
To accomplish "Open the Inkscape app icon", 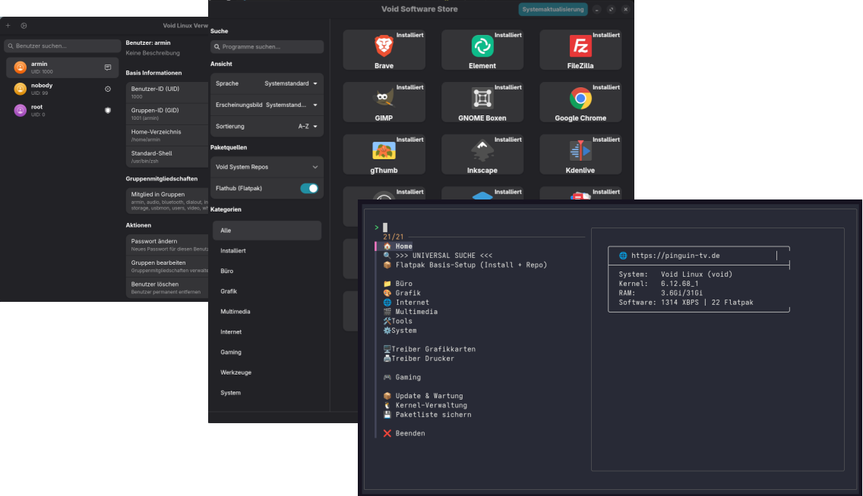I will click(x=482, y=151).
